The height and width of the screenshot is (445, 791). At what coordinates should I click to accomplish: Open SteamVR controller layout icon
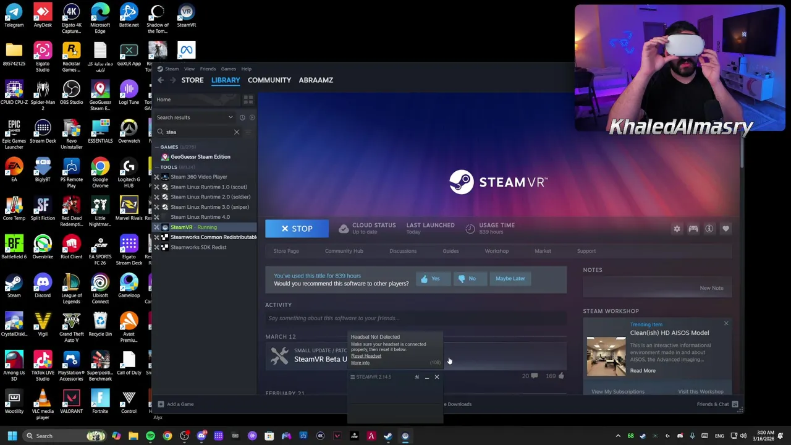(693, 229)
